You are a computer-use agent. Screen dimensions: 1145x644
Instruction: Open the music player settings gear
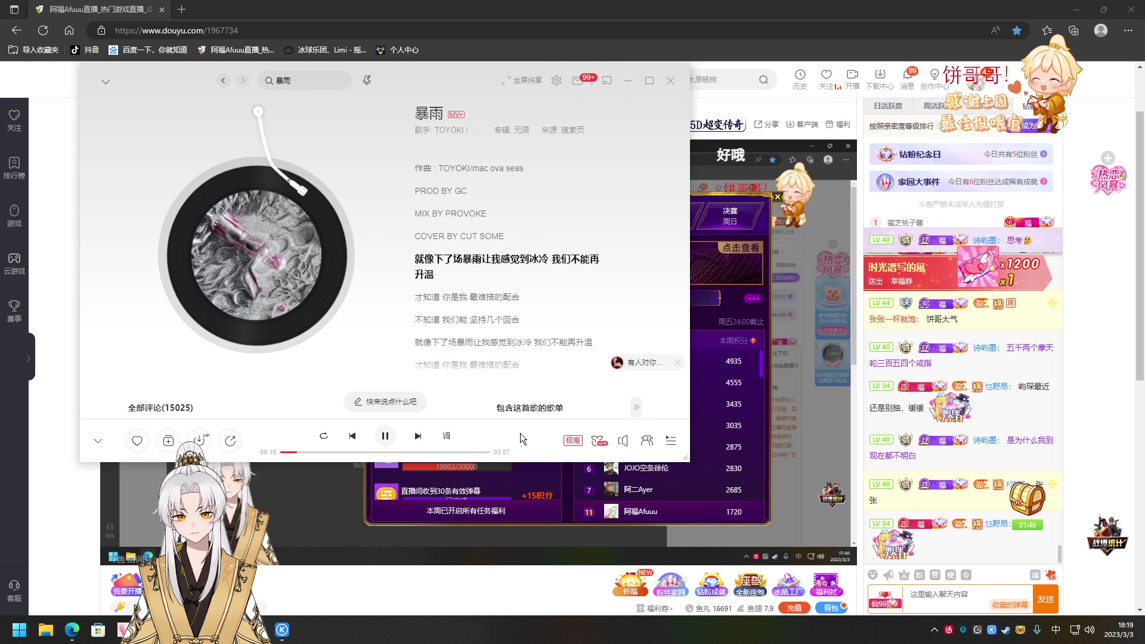click(x=556, y=80)
